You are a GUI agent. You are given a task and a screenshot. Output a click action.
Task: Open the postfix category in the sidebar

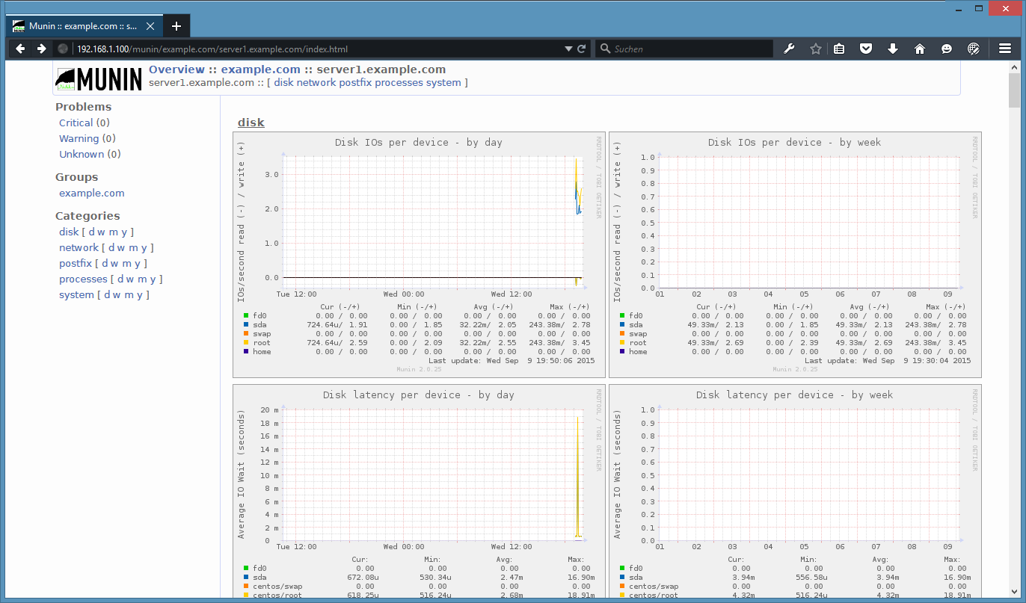pos(76,264)
